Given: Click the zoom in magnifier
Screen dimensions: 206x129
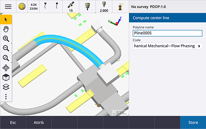Looking at the screenshot, I should pyautogui.click(x=6, y=39).
